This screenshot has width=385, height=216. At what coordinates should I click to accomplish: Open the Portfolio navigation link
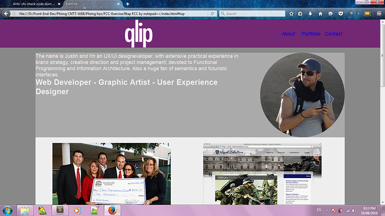(x=311, y=34)
